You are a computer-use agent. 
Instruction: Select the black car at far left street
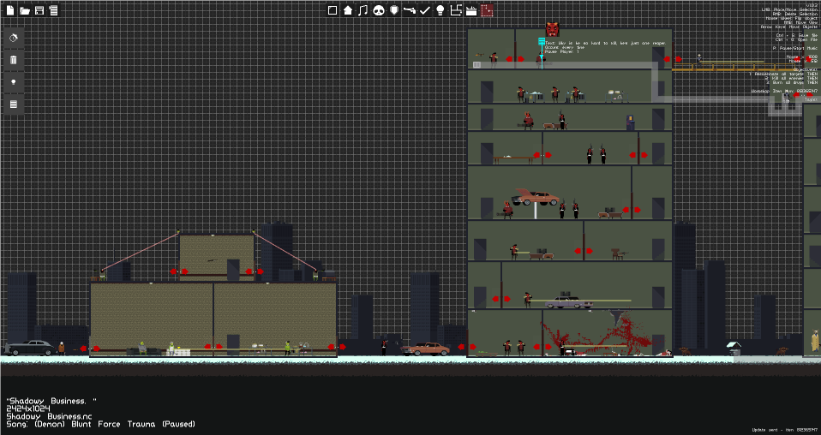pyautogui.click(x=30, y=349)
